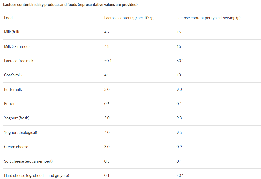261x179 pixels.
Task: Click the Hard cheese (eg, cheddar and gruyere) label
Action: 36,175
